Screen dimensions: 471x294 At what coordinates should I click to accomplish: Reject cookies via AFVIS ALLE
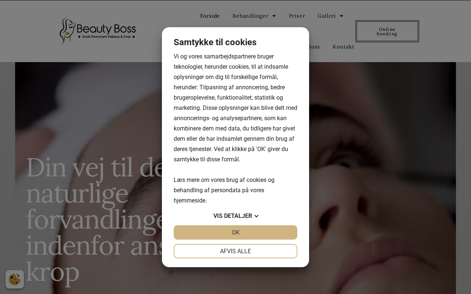pos(235,251)
